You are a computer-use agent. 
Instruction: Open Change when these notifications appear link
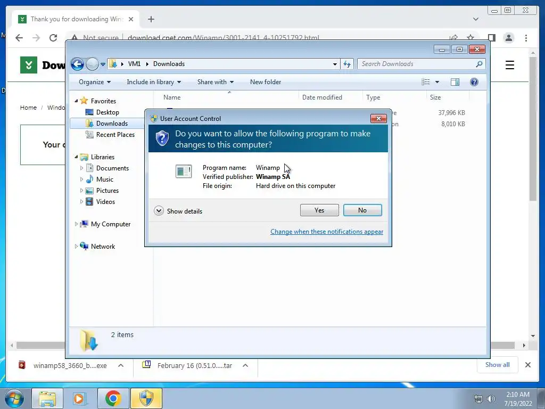(x=327, y=232)
